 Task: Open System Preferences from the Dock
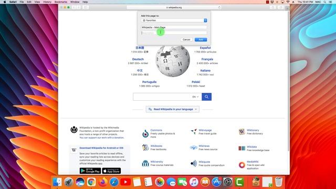228,182
